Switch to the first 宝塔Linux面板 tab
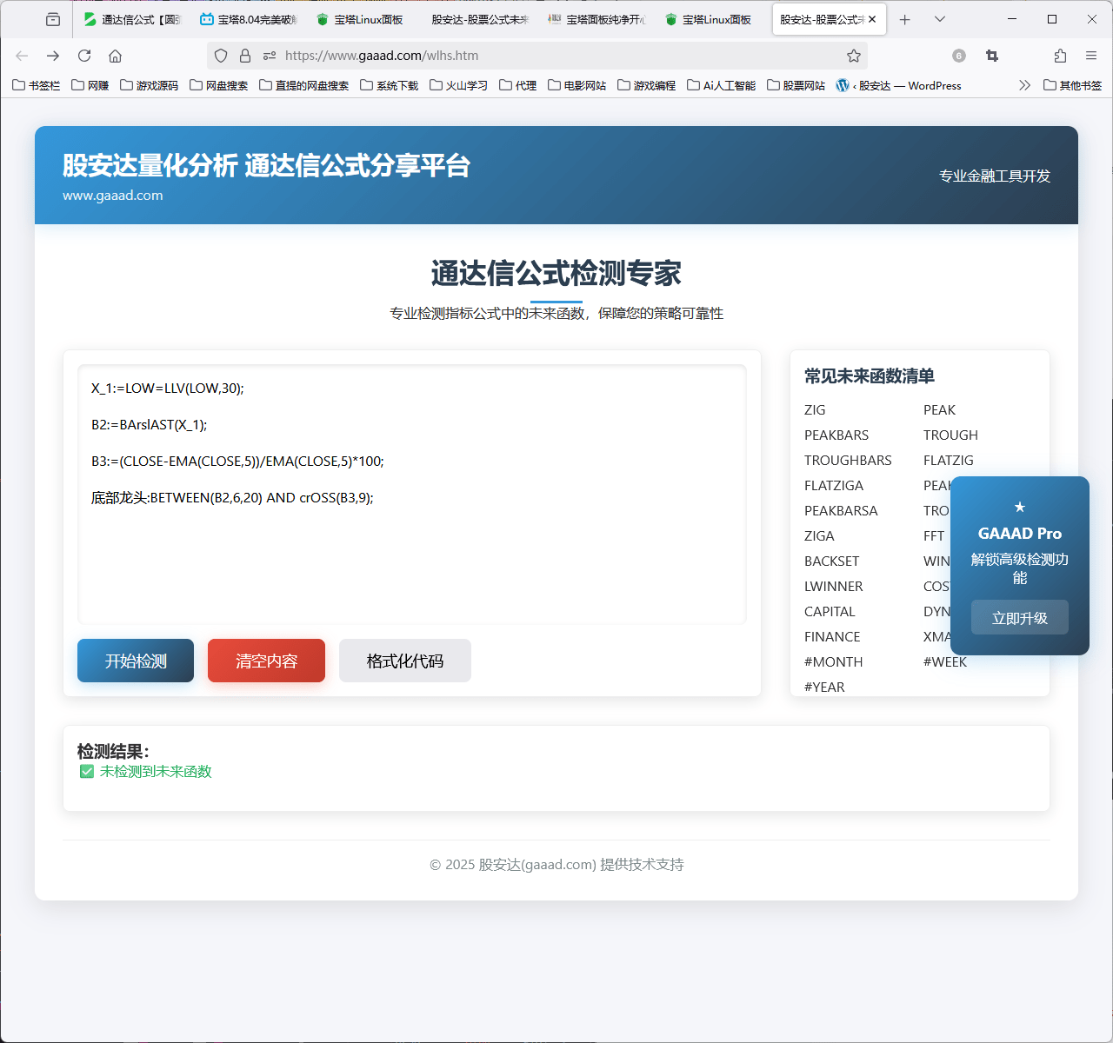Viewport: 1113px width, 1043px height. [365, 19]
